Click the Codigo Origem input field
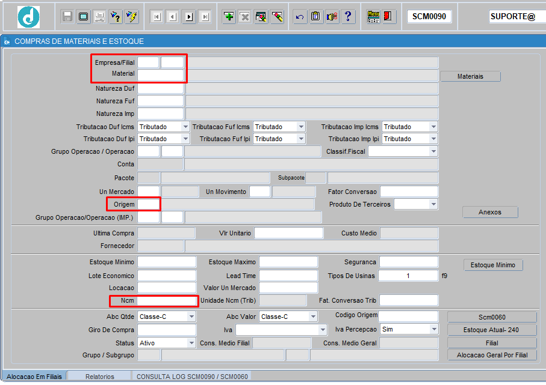Screen dimensions: 546x385 click(408, 316)
